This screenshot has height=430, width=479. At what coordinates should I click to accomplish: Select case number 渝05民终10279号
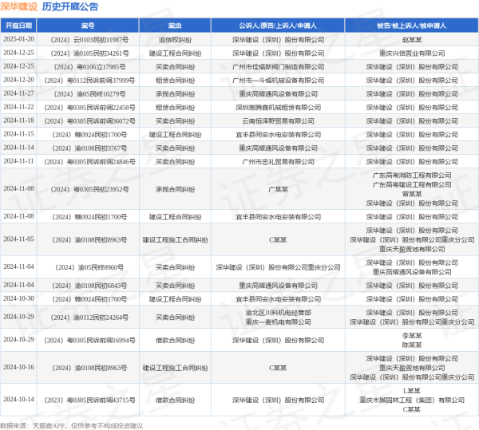coord(88,94)
